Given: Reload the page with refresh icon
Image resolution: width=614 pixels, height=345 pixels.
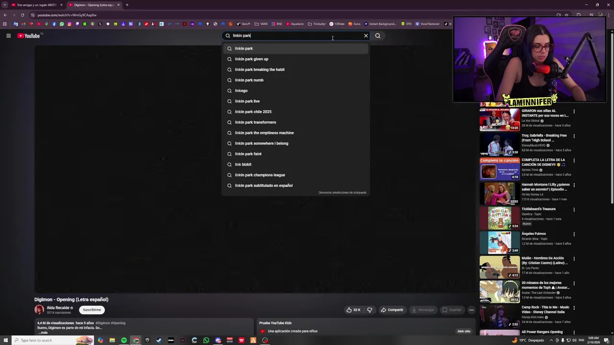Looking at the screenshot, I should tap(23, 15).
